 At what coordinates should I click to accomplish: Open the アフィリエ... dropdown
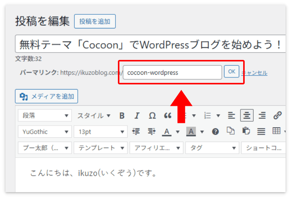[156, 148]
